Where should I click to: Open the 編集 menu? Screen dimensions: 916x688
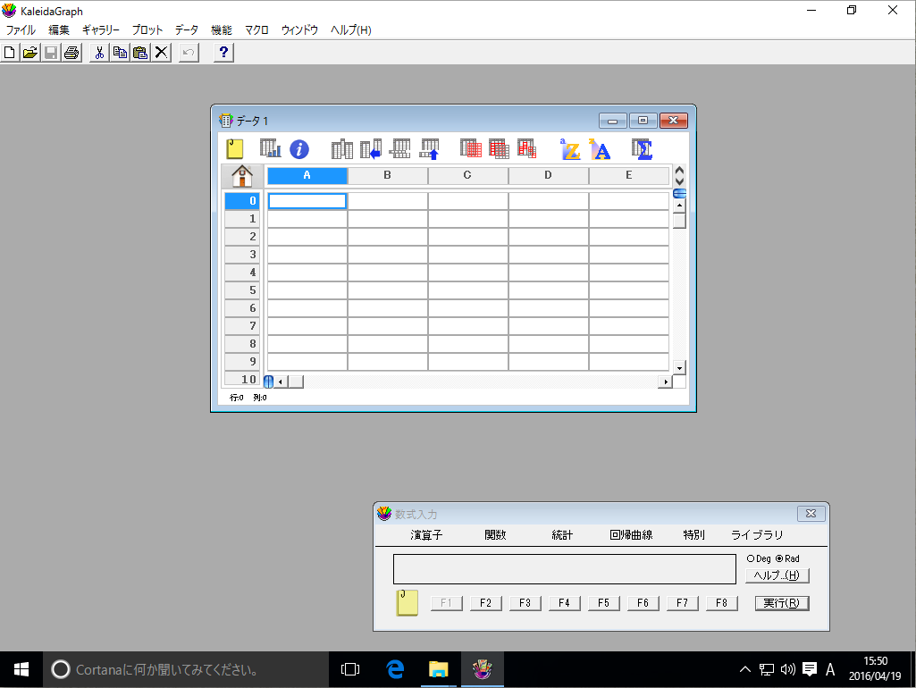tap(58, 29)
